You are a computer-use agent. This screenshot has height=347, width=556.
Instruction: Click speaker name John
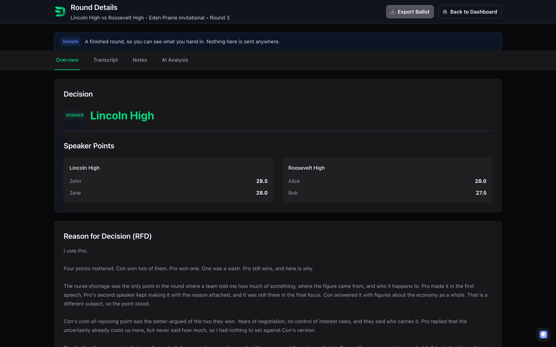point(75,181)
